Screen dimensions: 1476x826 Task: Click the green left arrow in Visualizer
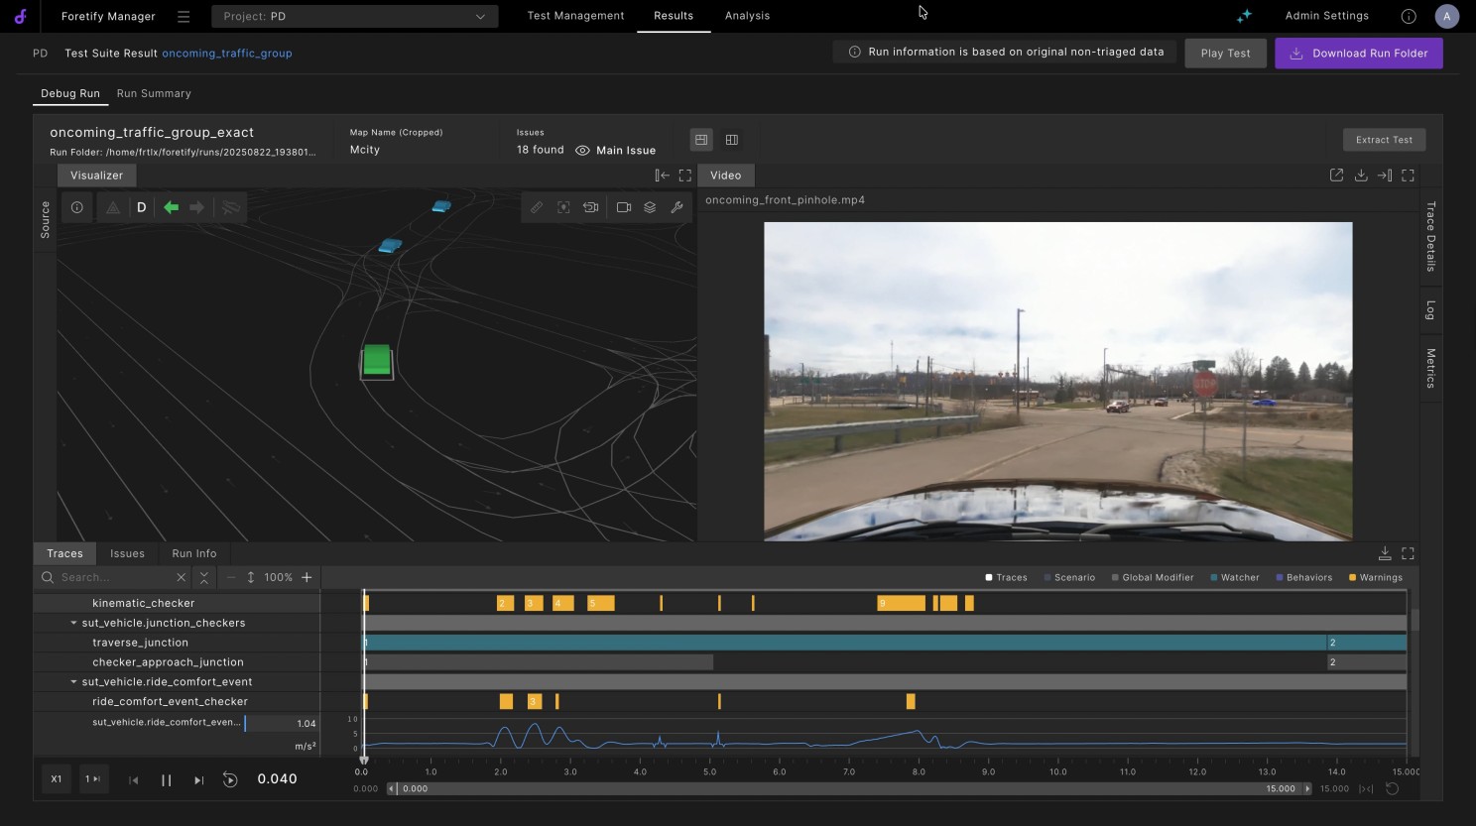(171, 207)
